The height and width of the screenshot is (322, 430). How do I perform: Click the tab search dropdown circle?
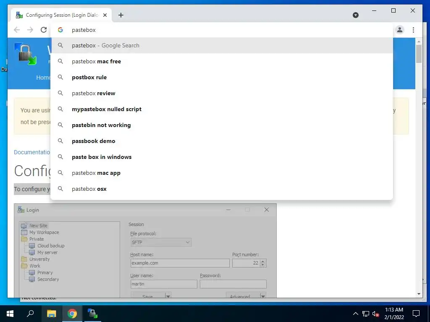pos(356,15)
